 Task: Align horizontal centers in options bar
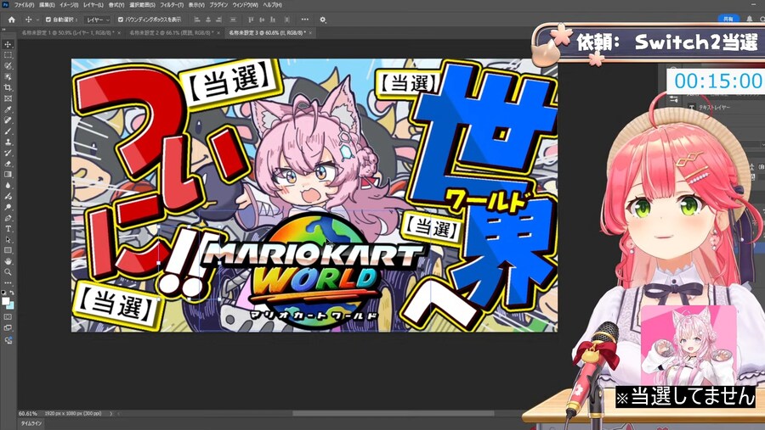[208, 20]
